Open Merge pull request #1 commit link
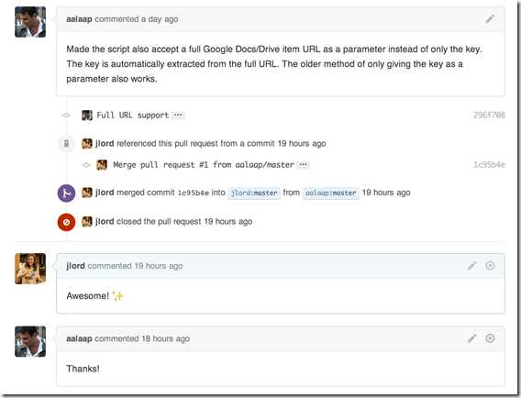This screenshot has height=398, width=521. coord(204,164)
